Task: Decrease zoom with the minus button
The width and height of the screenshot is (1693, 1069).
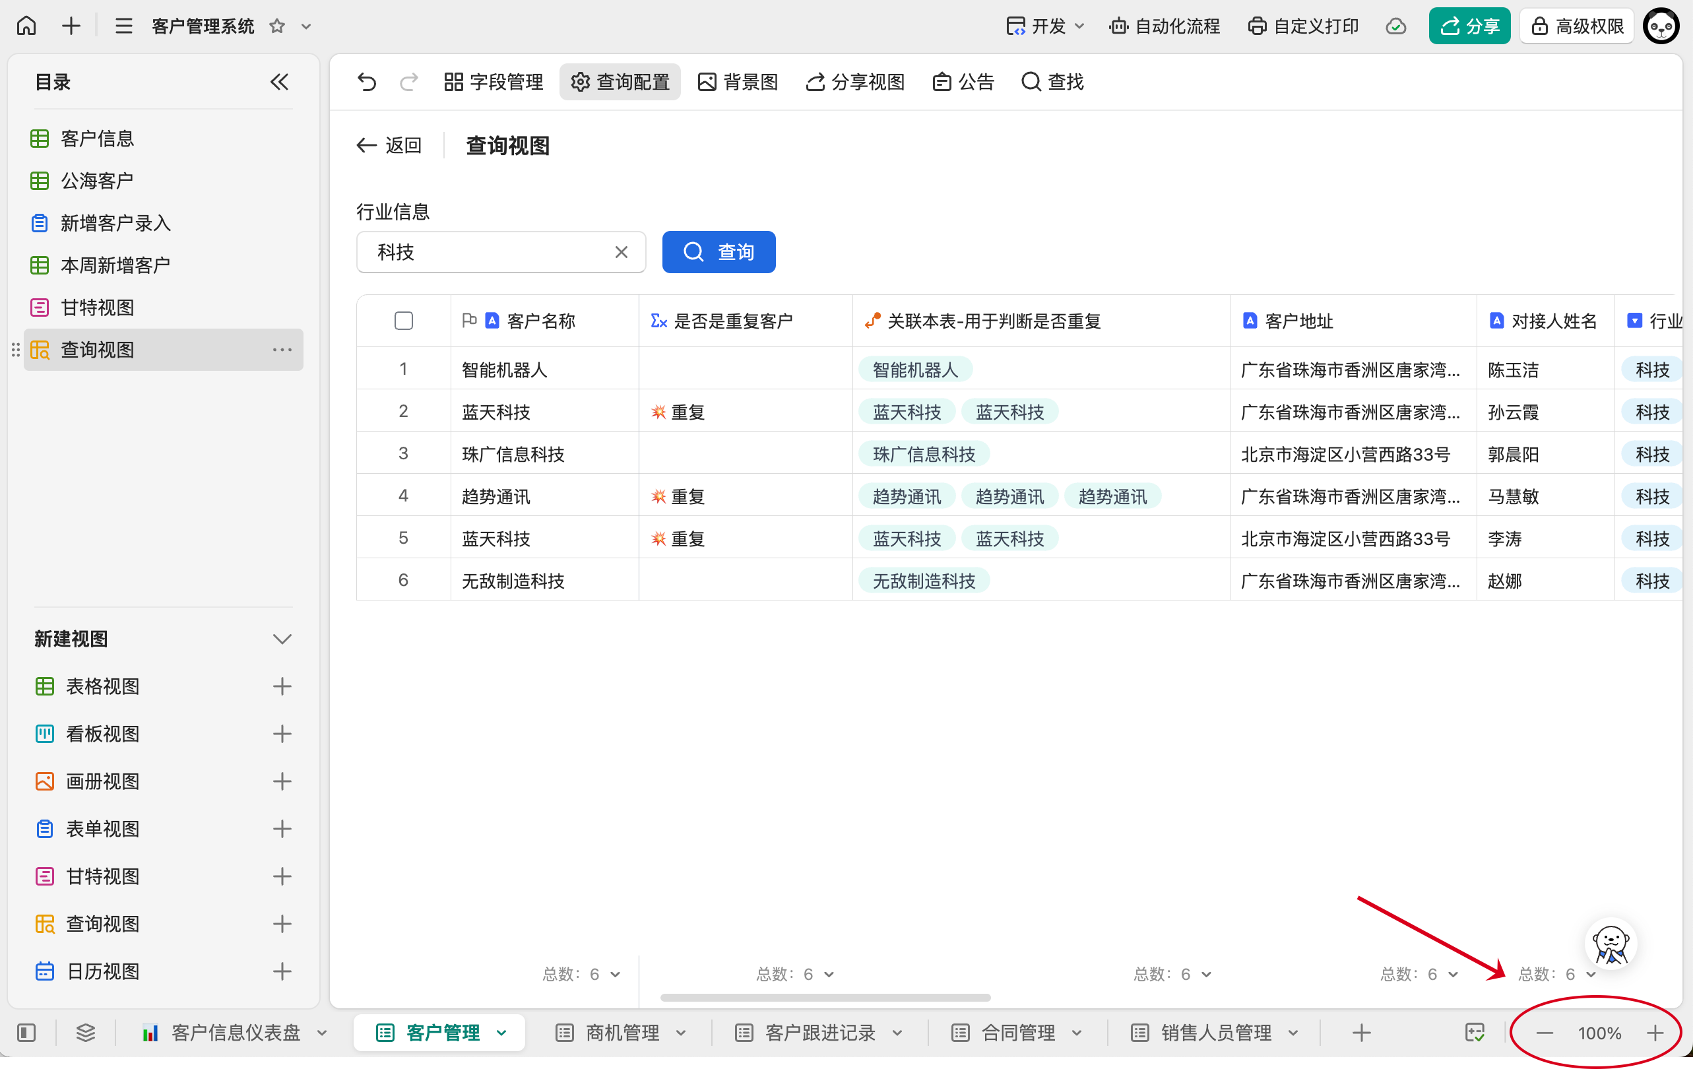Action: click(x=1544, y=1033)
